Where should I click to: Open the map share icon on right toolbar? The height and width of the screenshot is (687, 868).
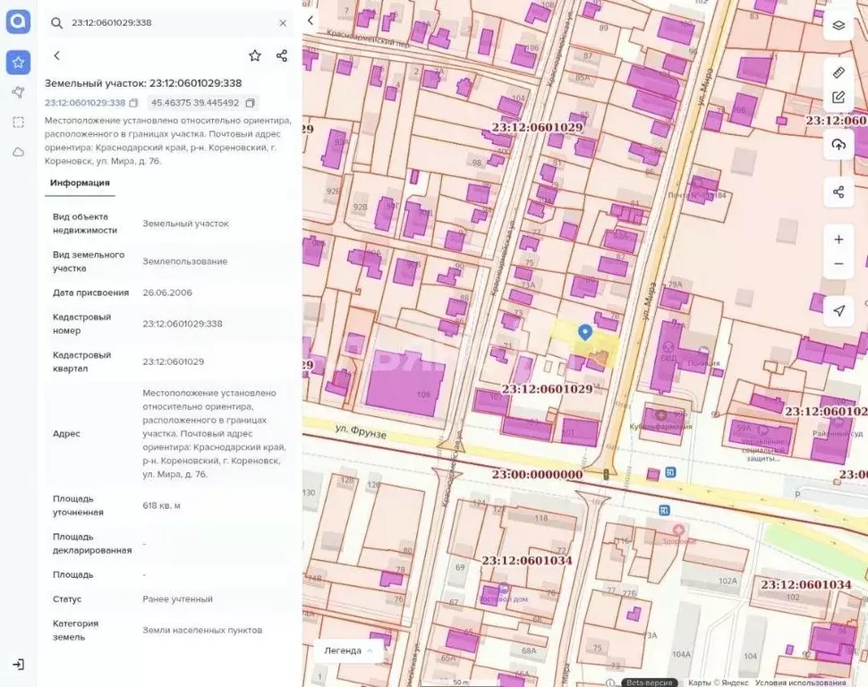pos(838,191)
